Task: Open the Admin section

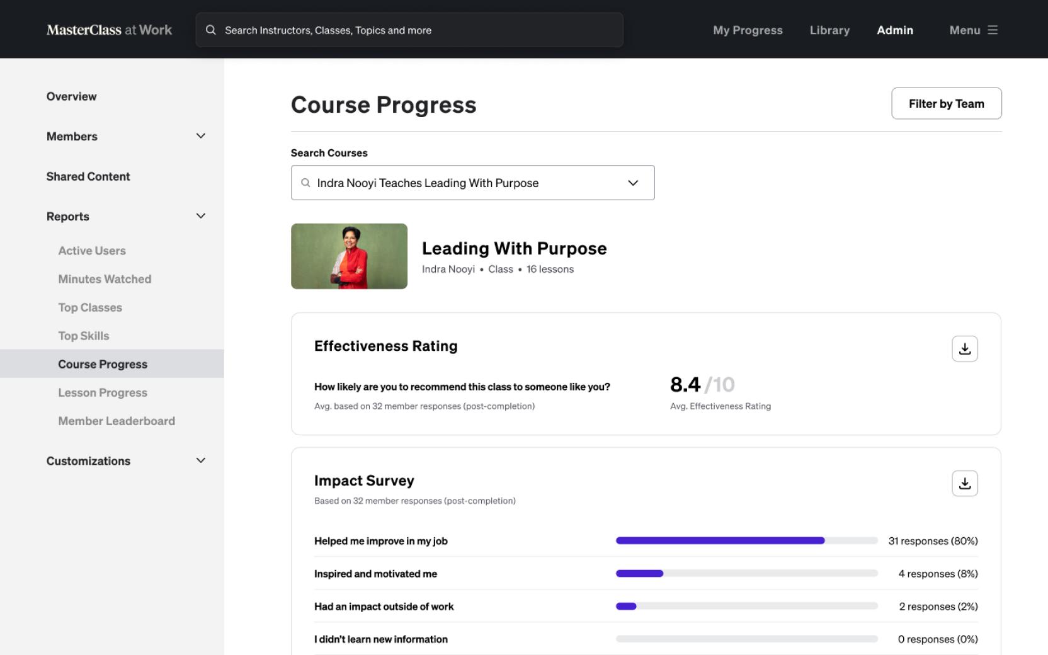Action: point(895,30)
